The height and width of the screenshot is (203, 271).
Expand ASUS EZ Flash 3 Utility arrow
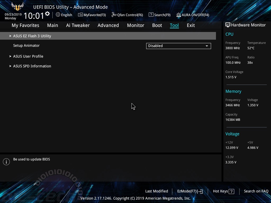pos(10,36)
